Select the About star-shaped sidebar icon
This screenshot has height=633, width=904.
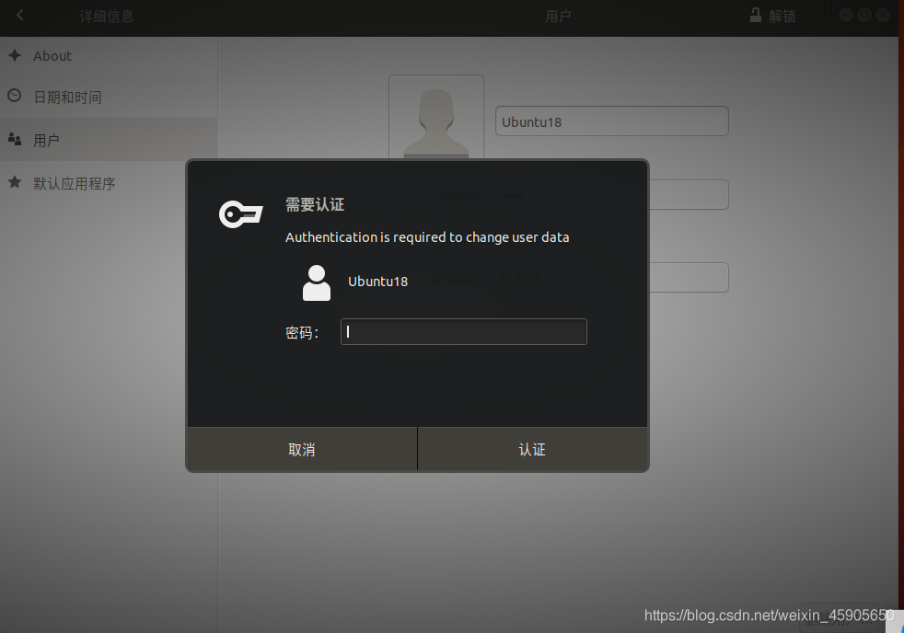15,55
